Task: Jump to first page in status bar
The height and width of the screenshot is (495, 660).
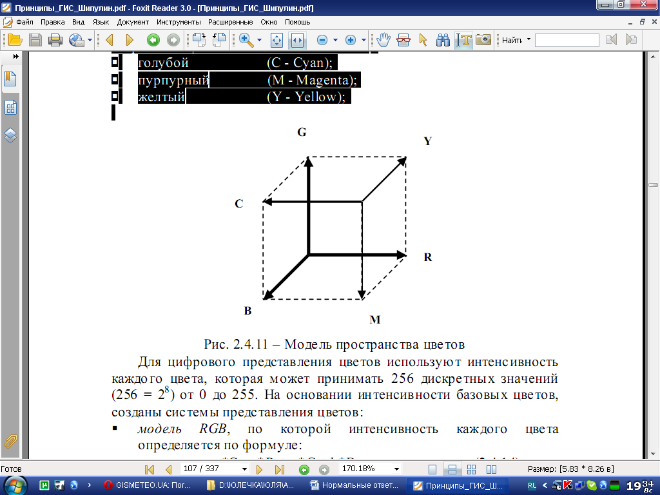Action: (x=150, y=469)
